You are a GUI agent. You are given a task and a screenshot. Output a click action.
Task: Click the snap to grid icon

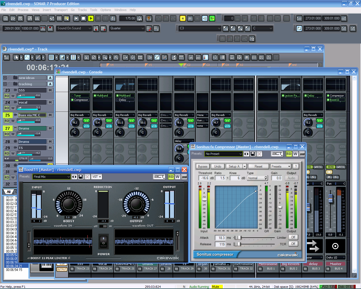point(51,57)
